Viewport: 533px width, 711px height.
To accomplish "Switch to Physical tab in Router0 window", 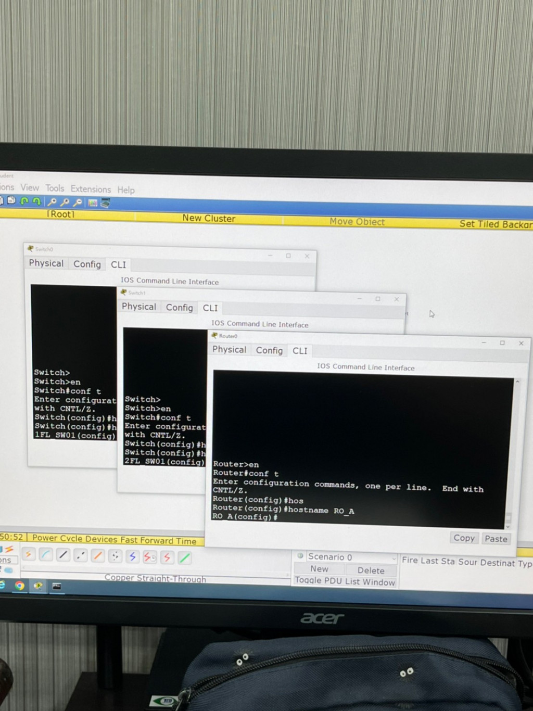I will tap(229, 349).
